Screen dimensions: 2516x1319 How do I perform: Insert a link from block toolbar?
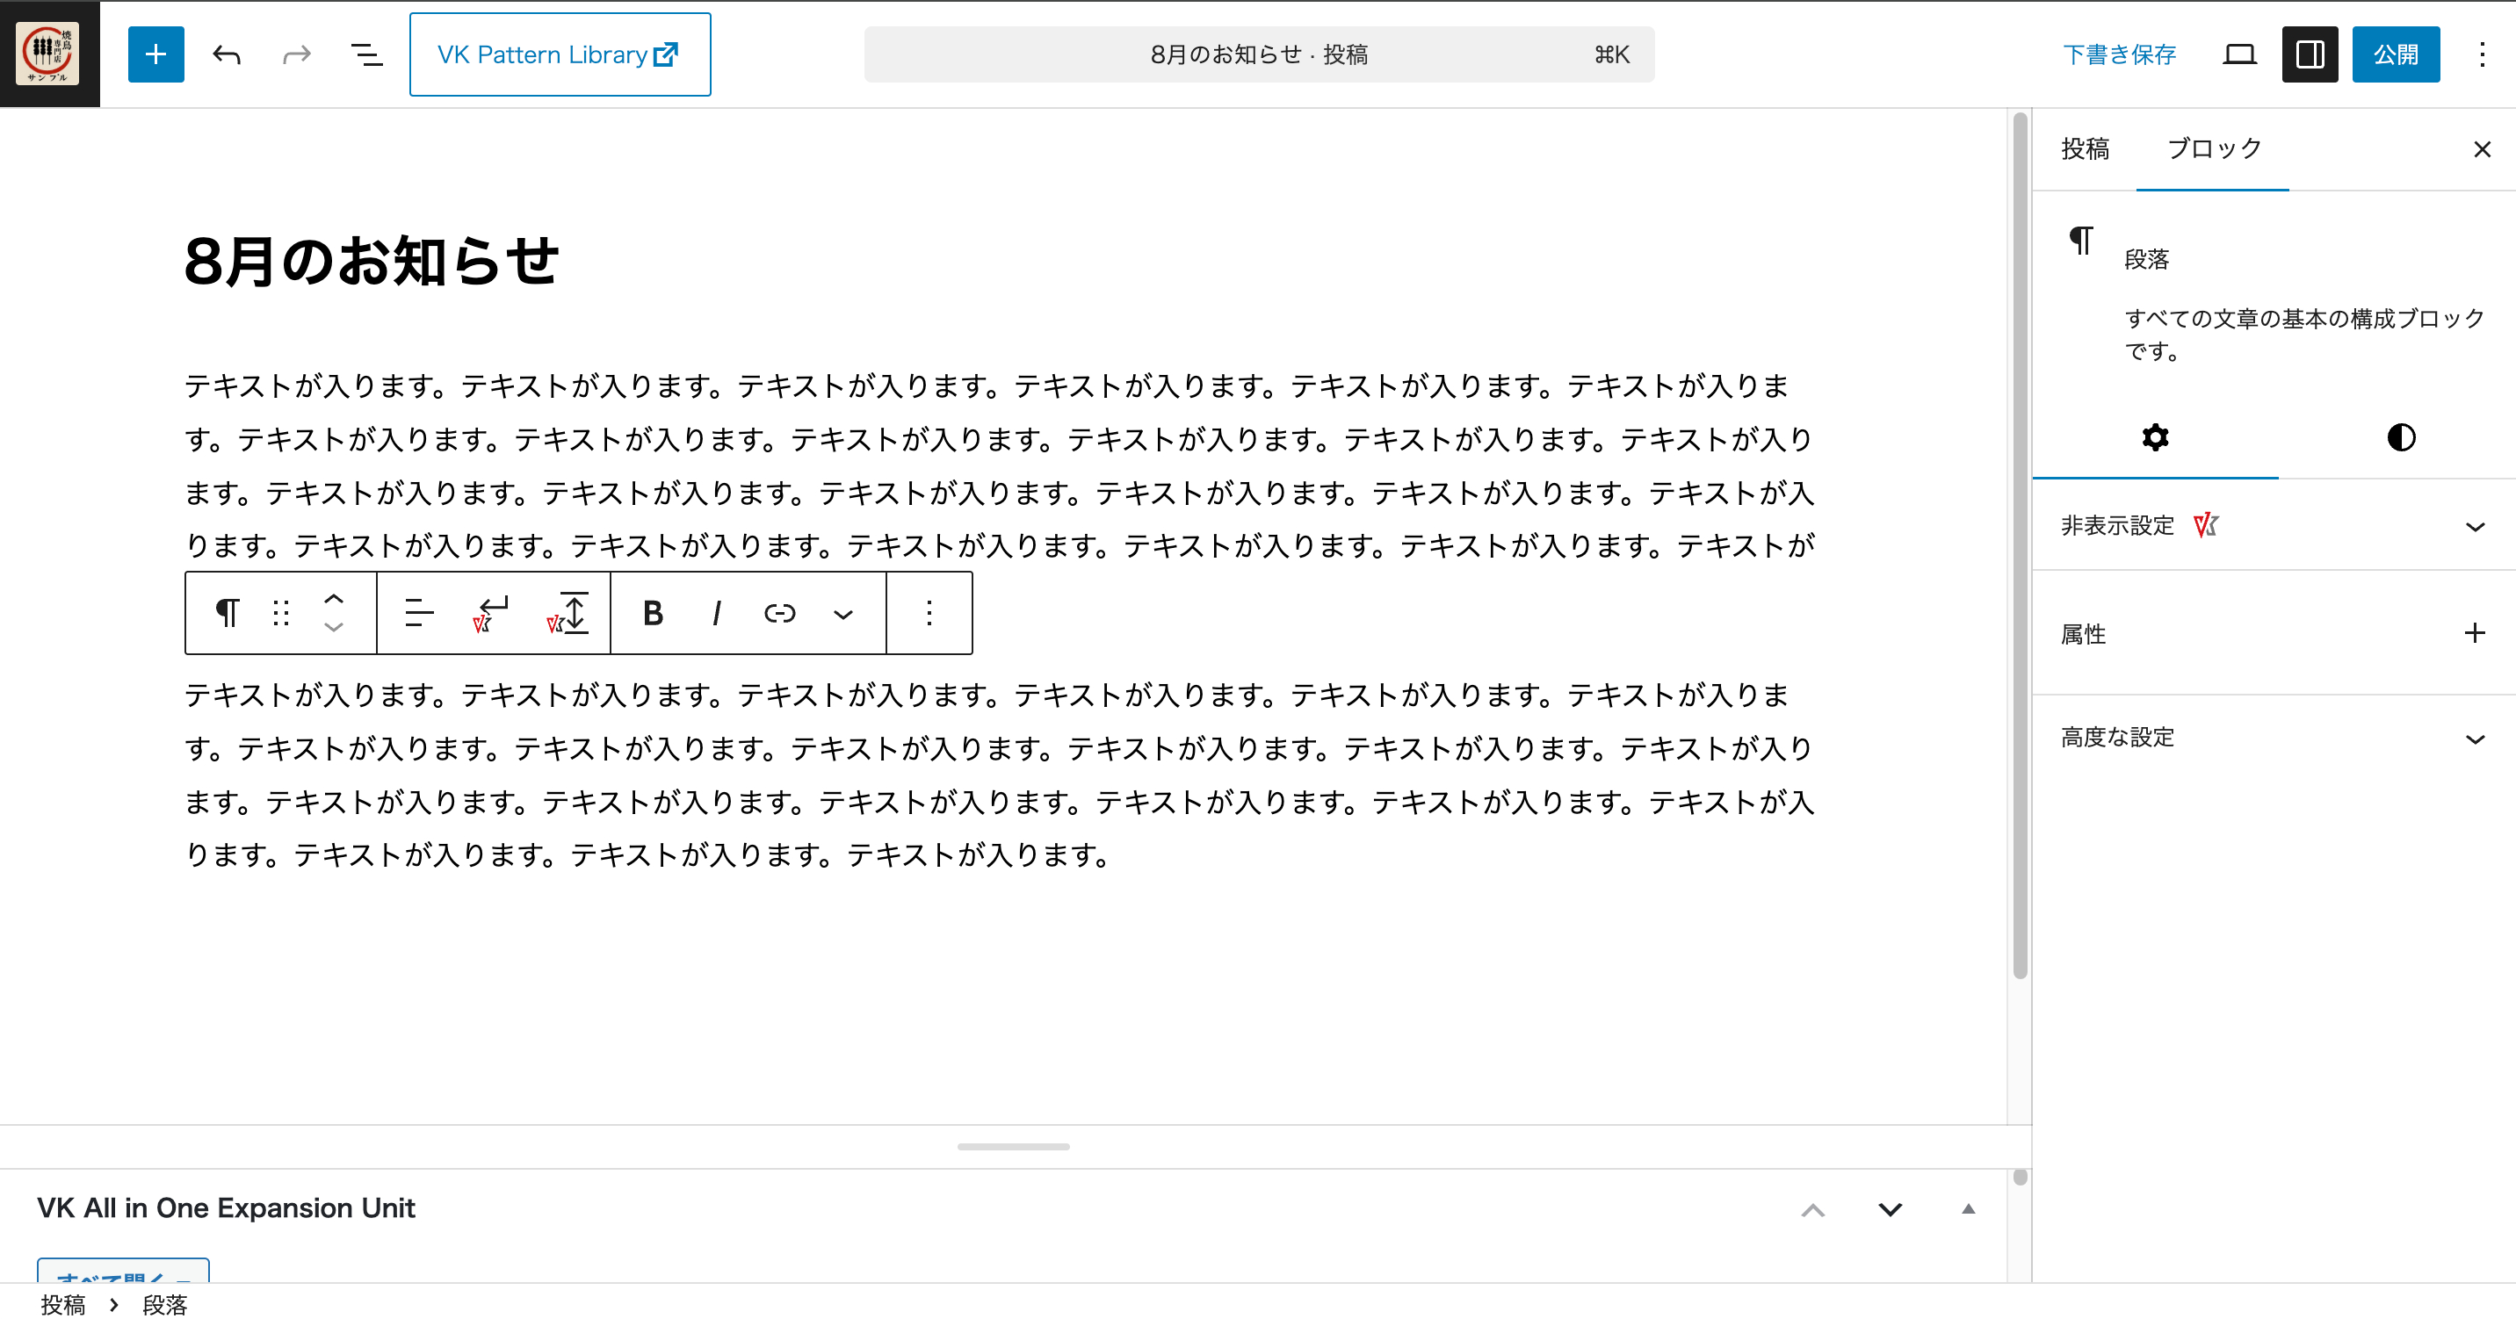tap(779, 613)
